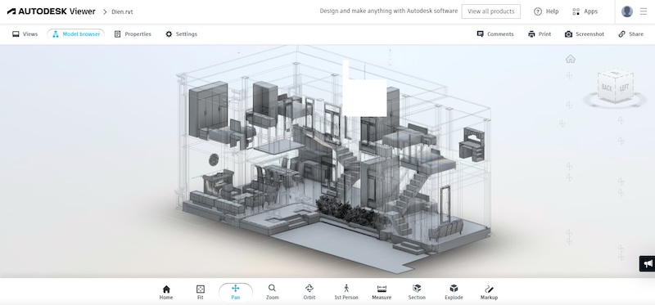Reset view with bottom Home tool
655x305 pixels.
point(166,292)
